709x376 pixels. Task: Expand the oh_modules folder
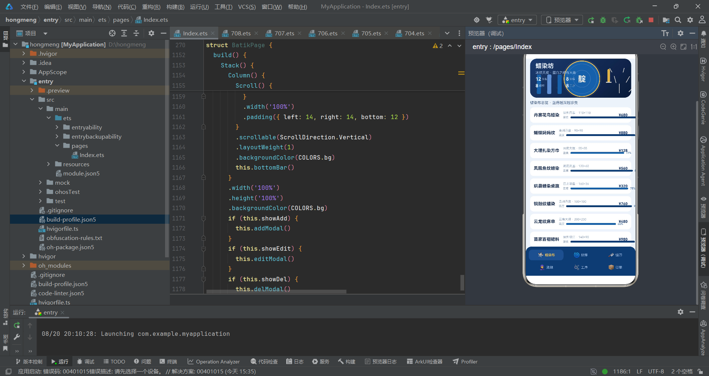click(24, 265)
